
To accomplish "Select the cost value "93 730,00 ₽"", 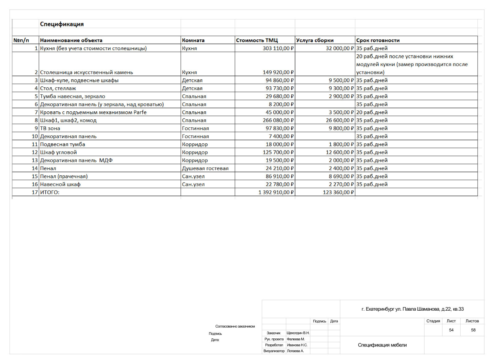I will point(280,88).
